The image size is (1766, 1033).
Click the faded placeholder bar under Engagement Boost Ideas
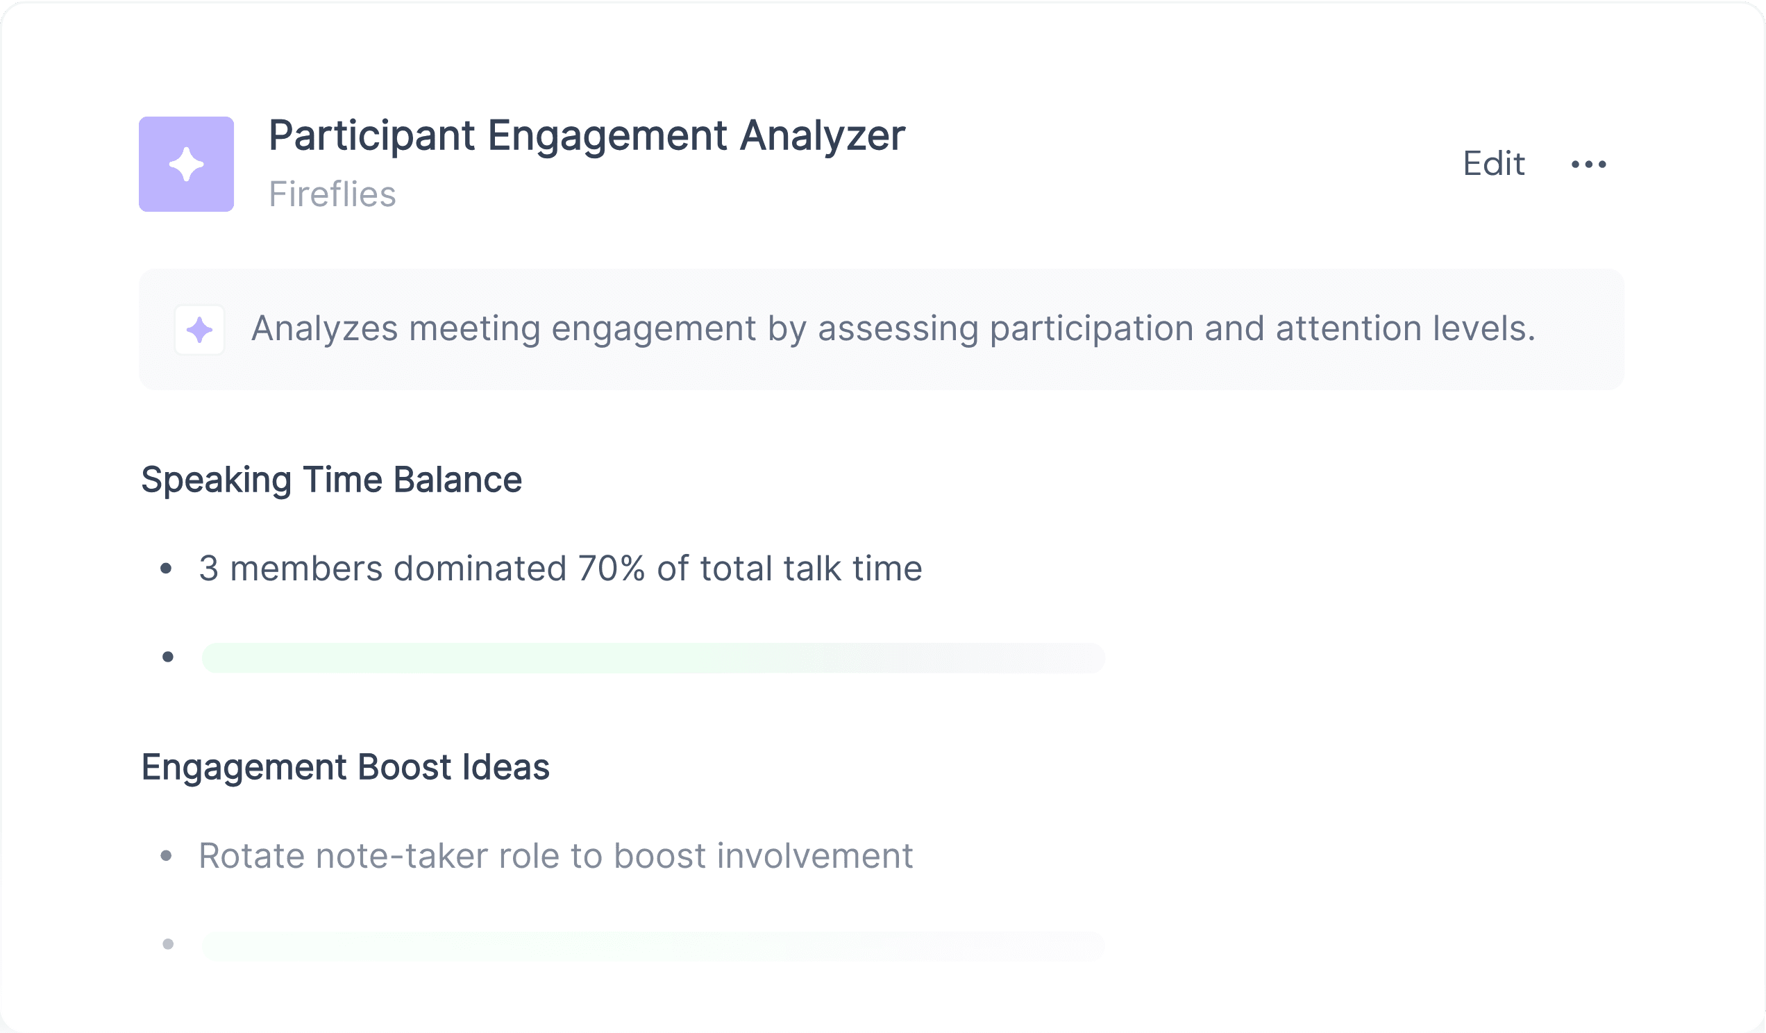[x=653, y=946]
